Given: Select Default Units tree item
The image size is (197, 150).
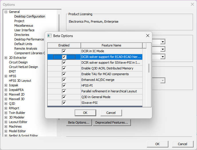Looking at the screenshot, I should [23, 44].
